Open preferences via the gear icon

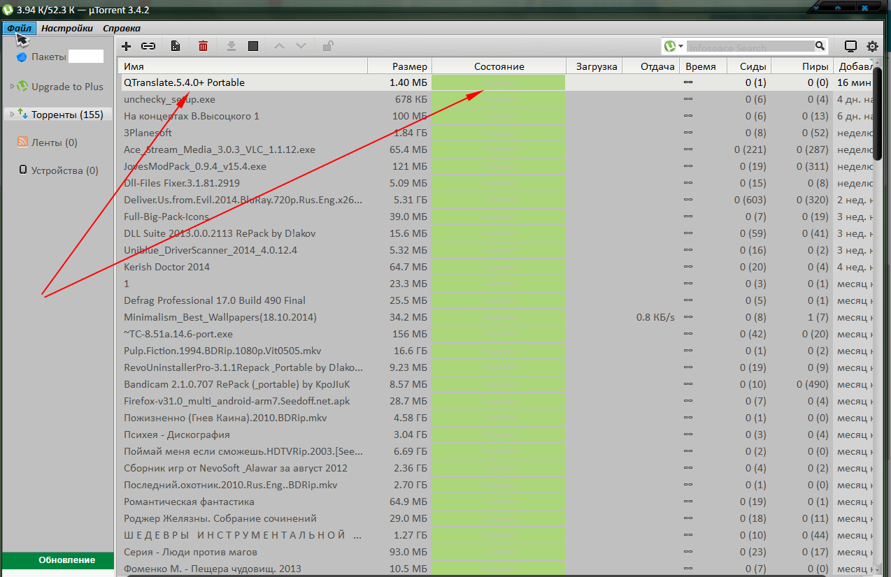[872, 47]
